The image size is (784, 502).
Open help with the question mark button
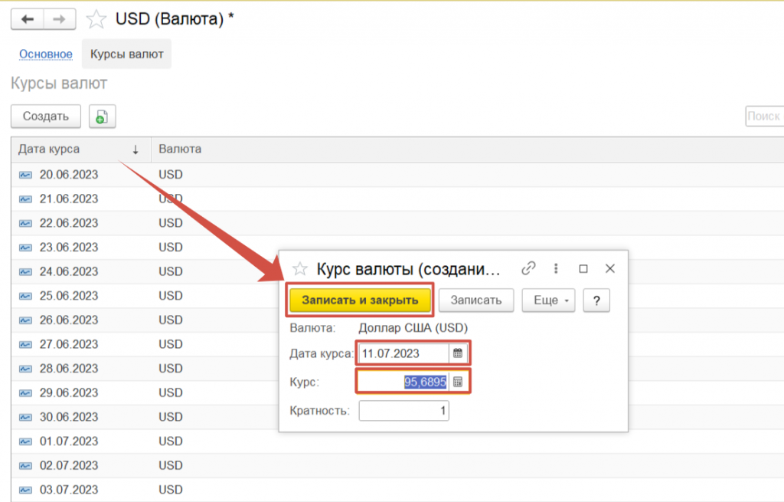(596, 300)
